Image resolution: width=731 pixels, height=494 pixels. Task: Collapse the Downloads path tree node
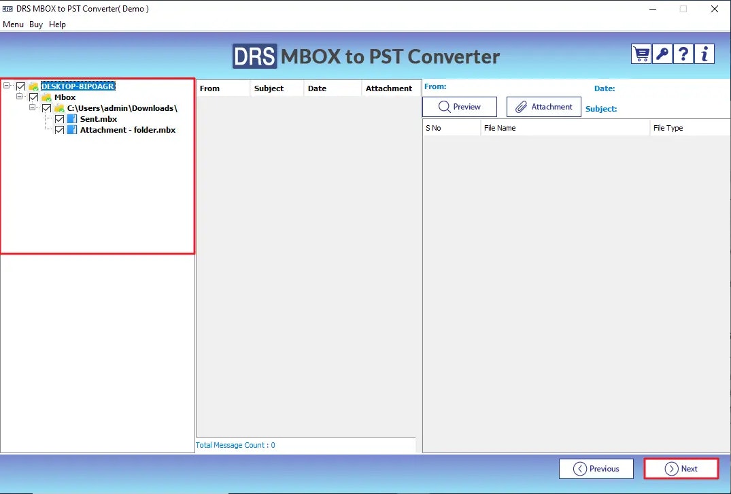pyautogui.click(x=32, y=108)
